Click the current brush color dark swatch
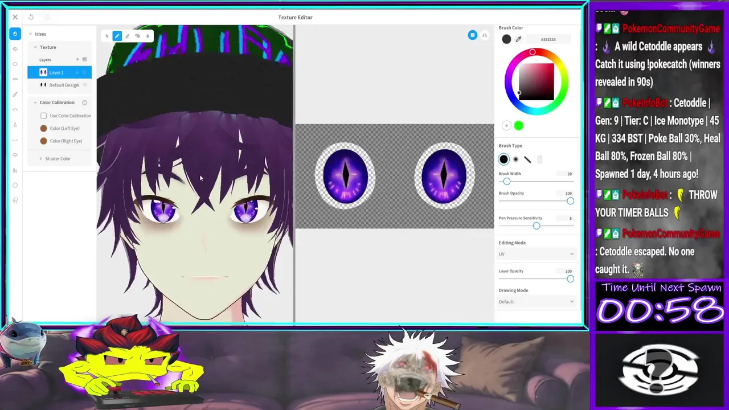 [506, 39]
